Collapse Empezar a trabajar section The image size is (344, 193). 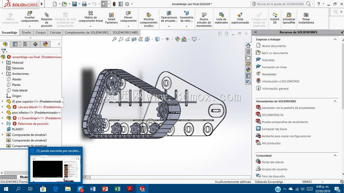(335, 39)
